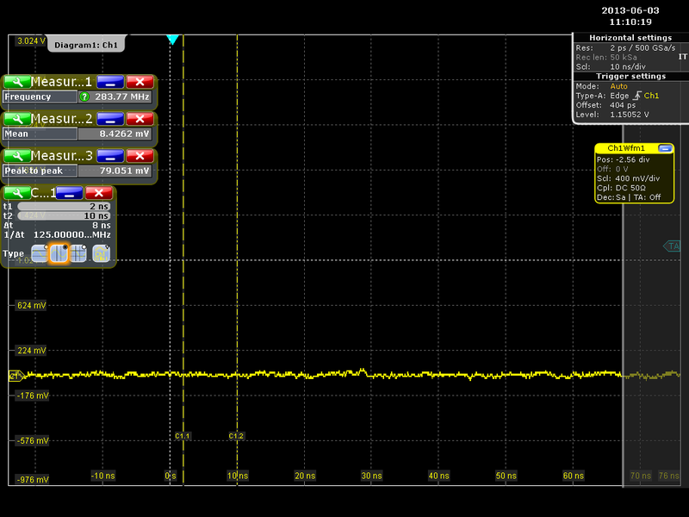
Task: Open cursor source Ch1 selector
Action: pos(101,253)
